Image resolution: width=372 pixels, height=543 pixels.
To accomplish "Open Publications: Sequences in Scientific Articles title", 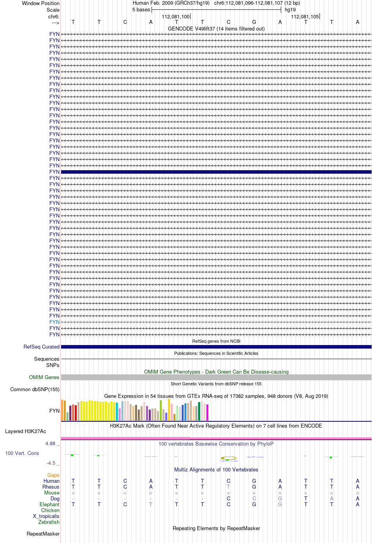I will (x=216, y=353).
